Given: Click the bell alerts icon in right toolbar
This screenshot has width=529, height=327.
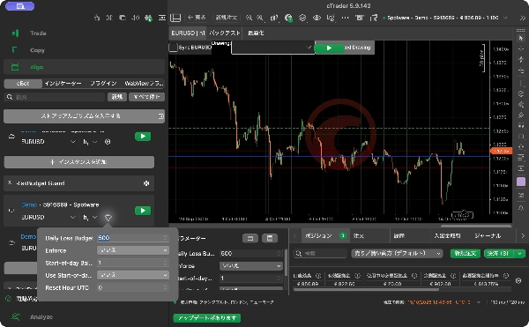Looking at the screenshot, I should point(521,208).
